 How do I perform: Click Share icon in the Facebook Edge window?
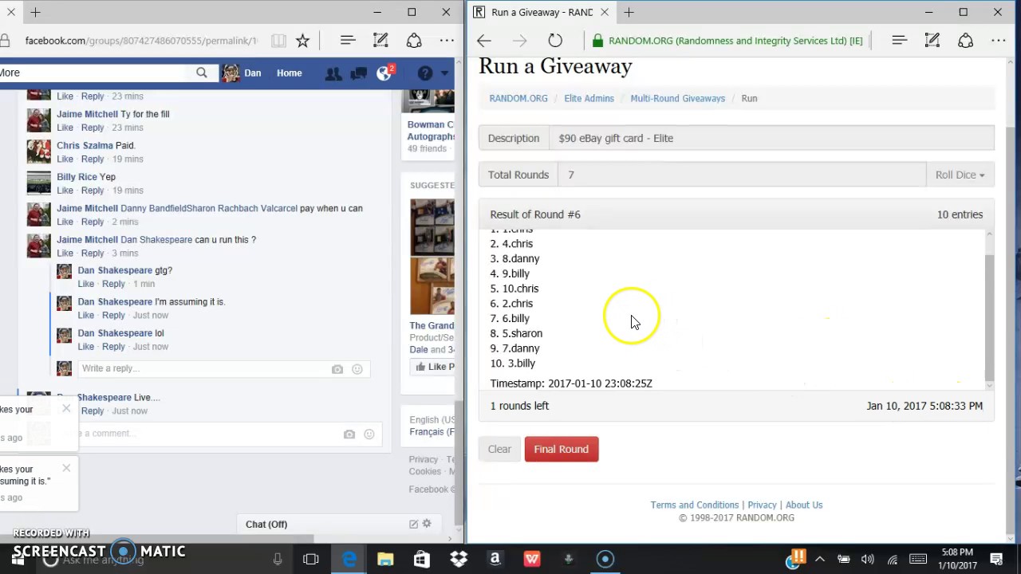[413, 41]
